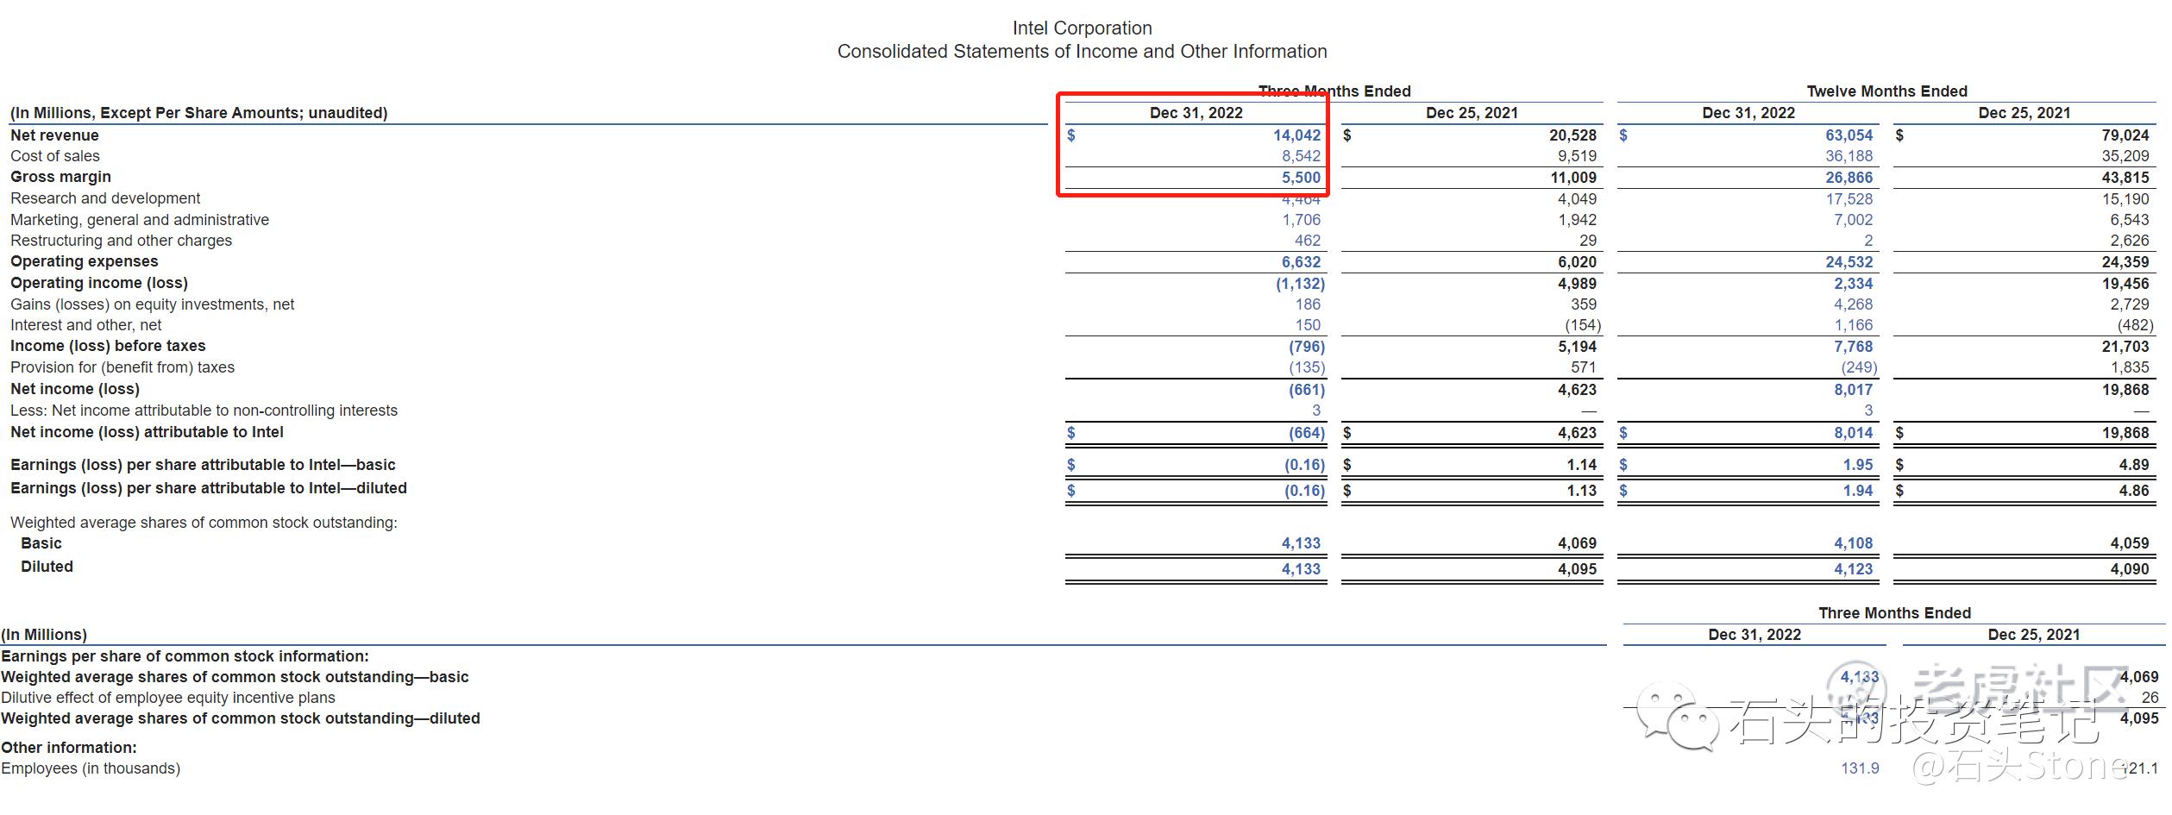The image size is (2172, 815).
Task: Click the "Income (loss) before taxes" label
Action: click(x=108, y=346)
